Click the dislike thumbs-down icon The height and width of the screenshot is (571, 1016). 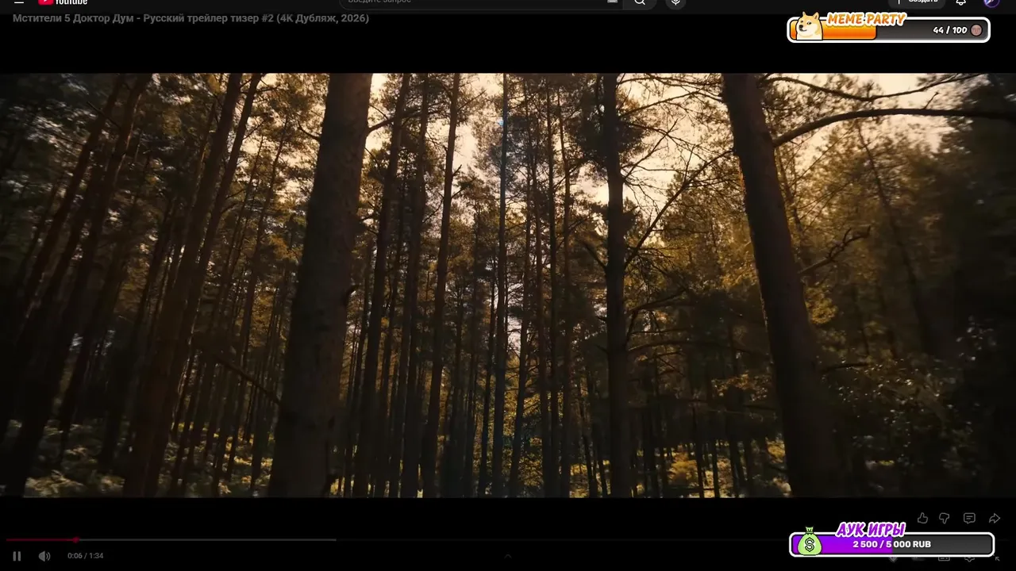coord(945,518)
